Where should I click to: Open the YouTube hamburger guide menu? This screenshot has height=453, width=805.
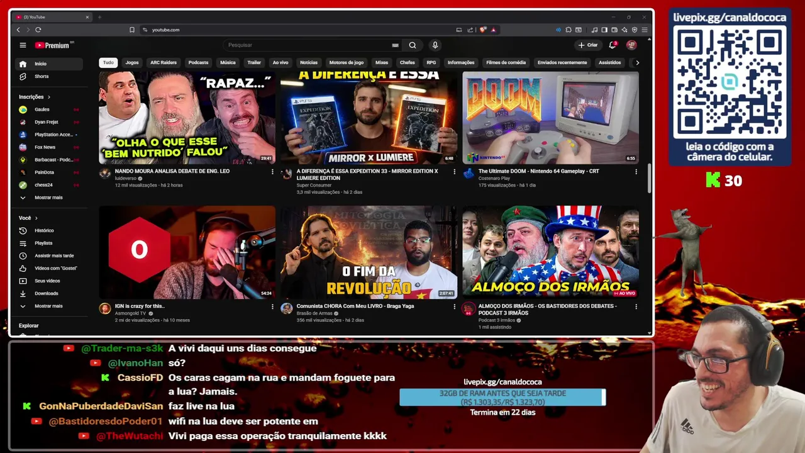(x=23, y=45)
